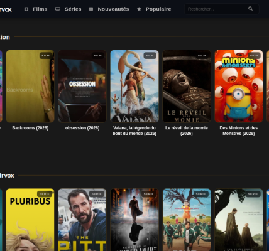Click the monitor icon beside Séries
This screenshot has height=251, width=269.
click(x=58, y=9)
